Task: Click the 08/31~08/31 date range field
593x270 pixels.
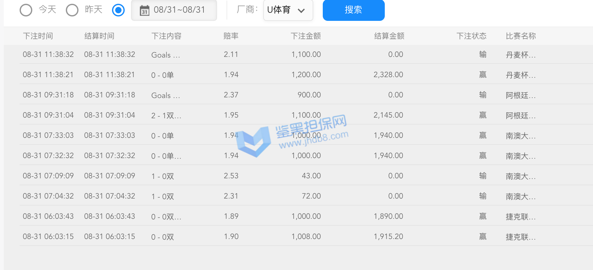Action: [x=179, y=10]
